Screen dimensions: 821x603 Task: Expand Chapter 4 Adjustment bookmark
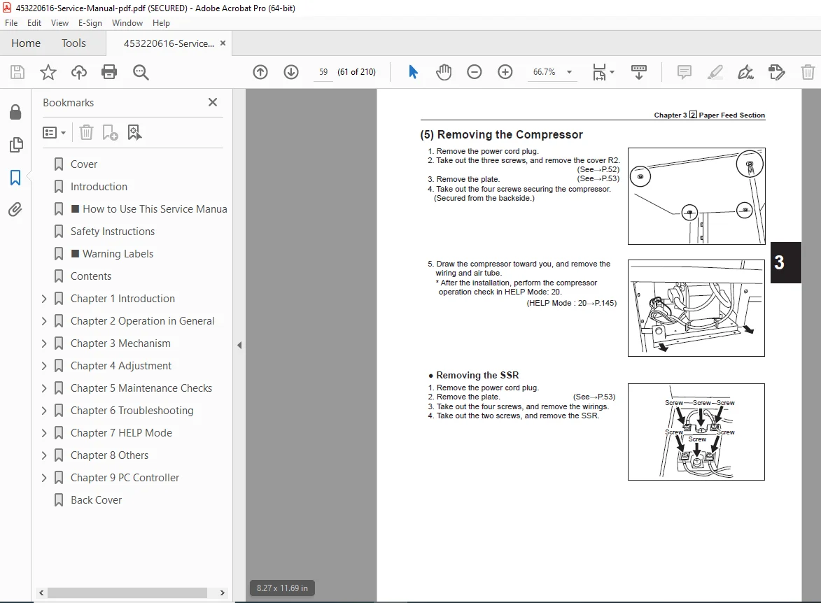[x=44, y=366]
